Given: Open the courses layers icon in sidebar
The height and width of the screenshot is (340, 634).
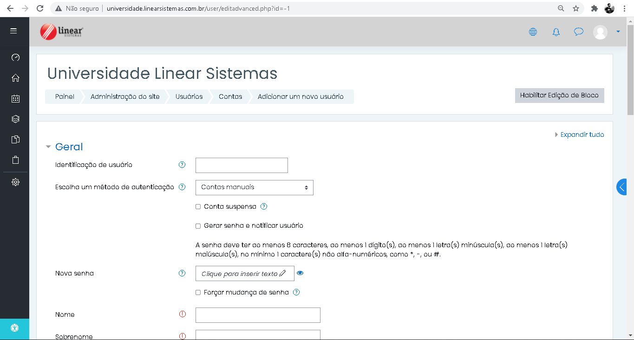Looking at the screenshot, I should coord(15,119).
